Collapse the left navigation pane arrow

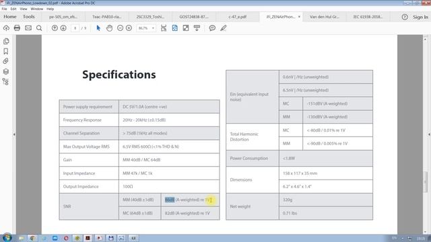[x=14, y=134]
